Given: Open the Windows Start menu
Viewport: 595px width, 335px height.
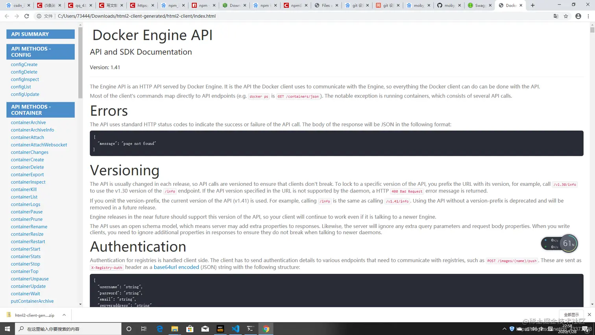Looking at the screenshot, I should point(7,329).
